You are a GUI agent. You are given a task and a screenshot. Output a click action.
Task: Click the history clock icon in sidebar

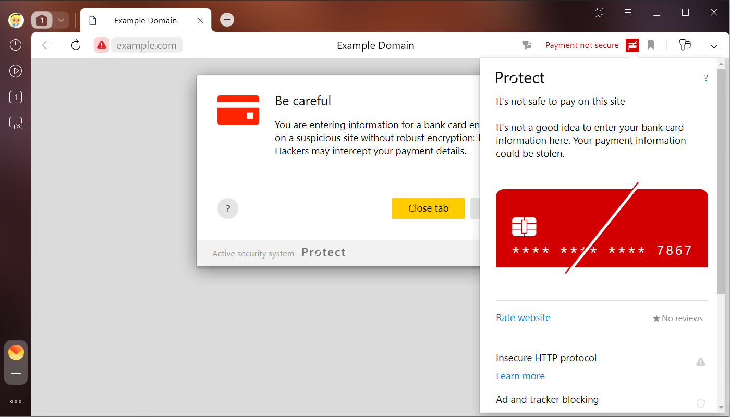coord(16,45)
